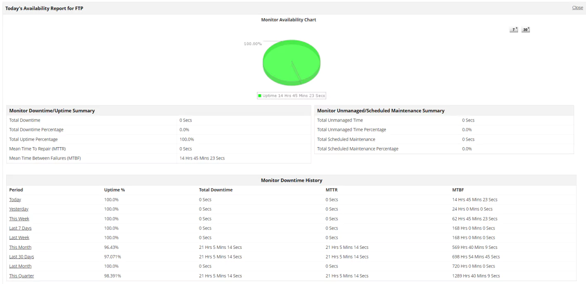586x284 pixels.
Task: Click the uptime legend label text
Action: pos(293,95)
